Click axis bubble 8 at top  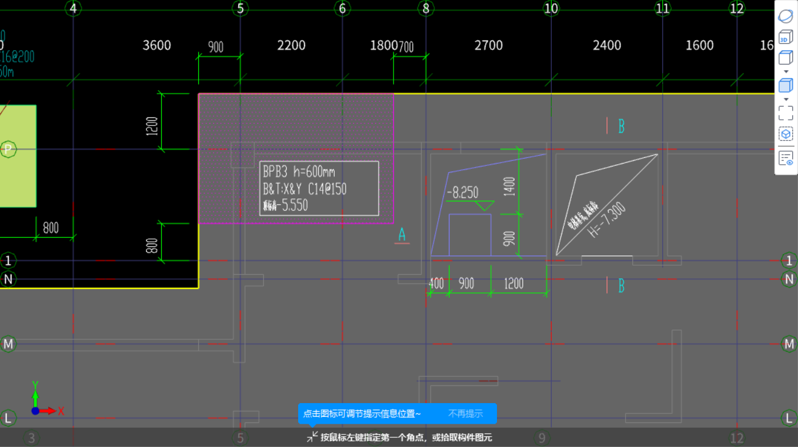click(x=426, y=8)
